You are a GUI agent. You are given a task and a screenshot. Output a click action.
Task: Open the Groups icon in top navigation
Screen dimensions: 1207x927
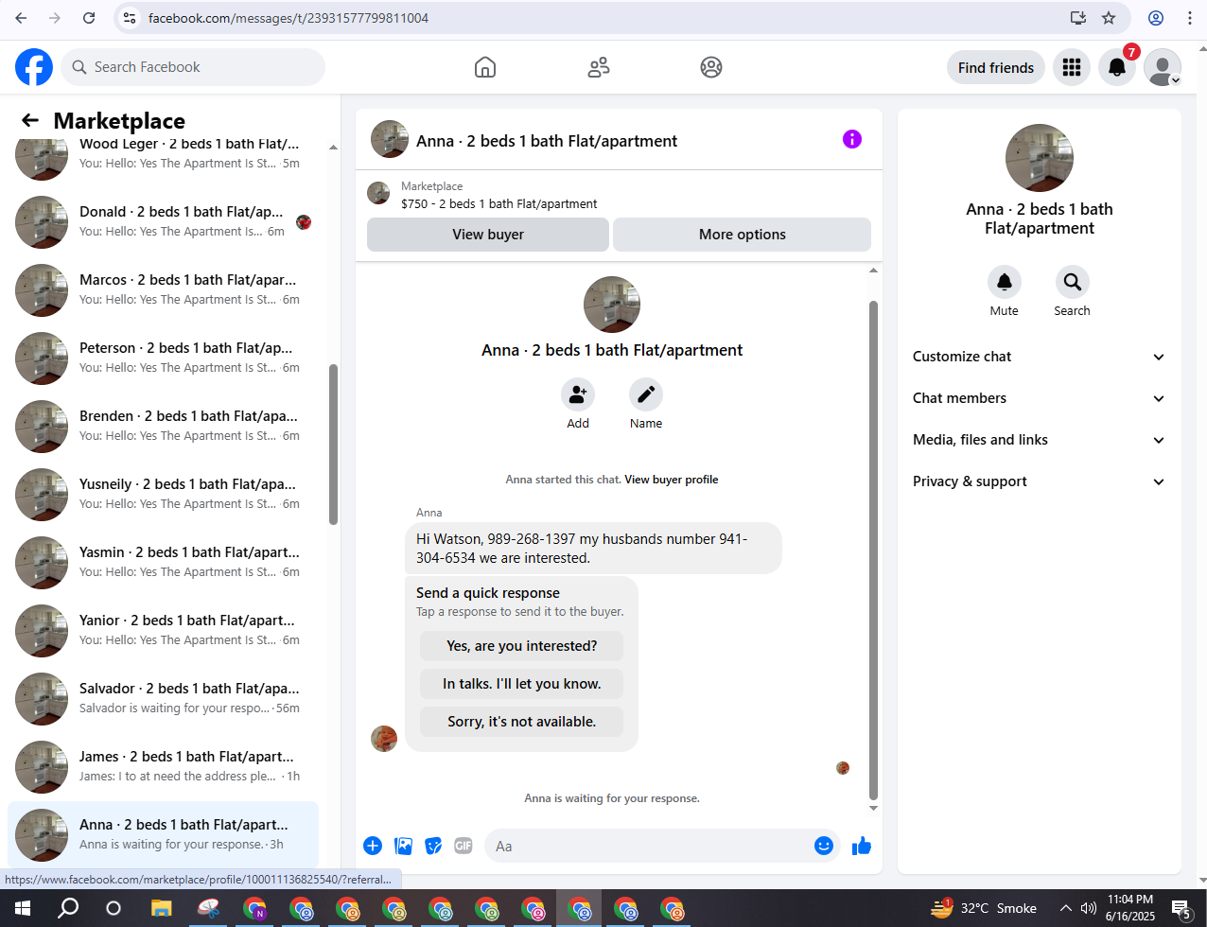(711, 67)
